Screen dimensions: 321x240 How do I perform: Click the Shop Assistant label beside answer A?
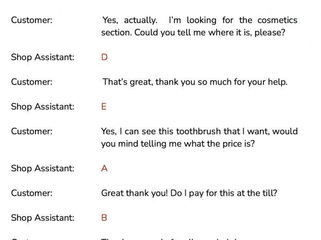coord(43,168)
